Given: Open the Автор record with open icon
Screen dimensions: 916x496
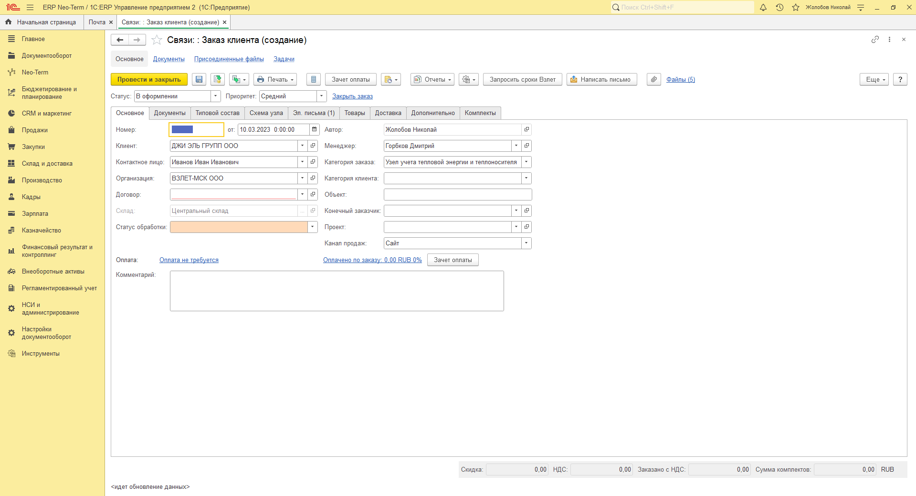Looking at the screenshot, I should click(x=526, y=129).
